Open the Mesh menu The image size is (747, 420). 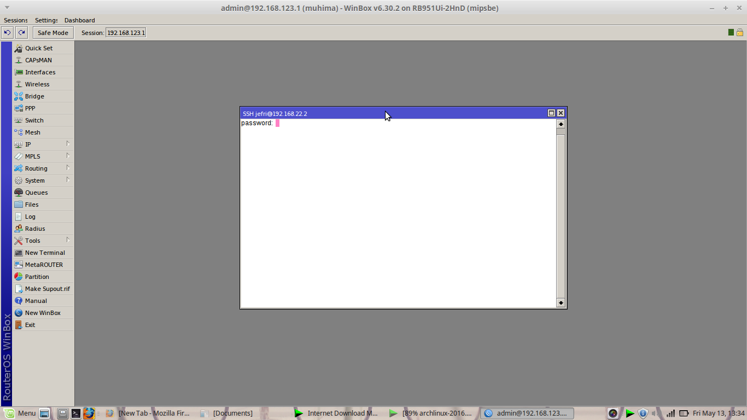(x=43, y=132)
